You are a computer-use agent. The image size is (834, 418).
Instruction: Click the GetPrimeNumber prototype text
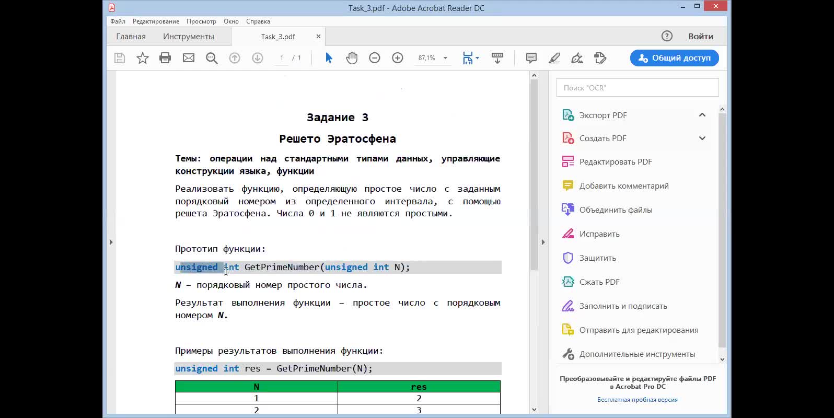pyautogui.click(x=293, y=267)
